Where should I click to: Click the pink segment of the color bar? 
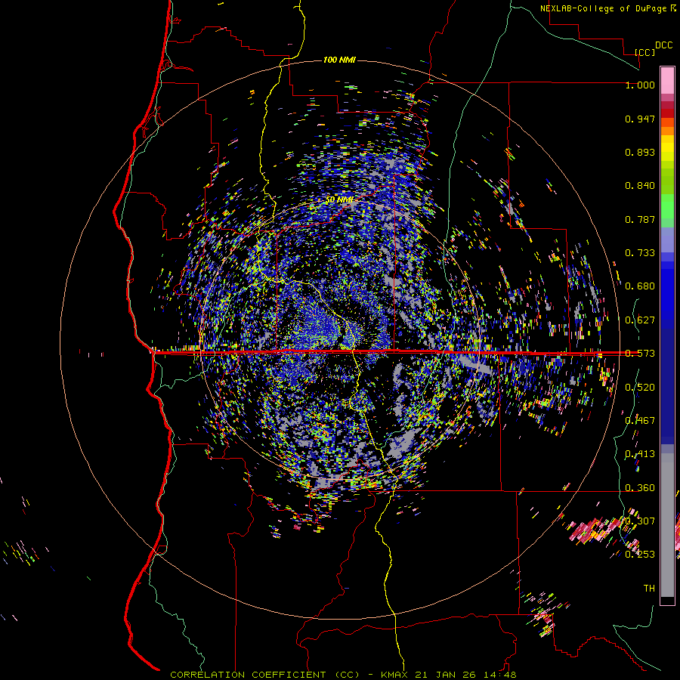click(x=667, y=80)
